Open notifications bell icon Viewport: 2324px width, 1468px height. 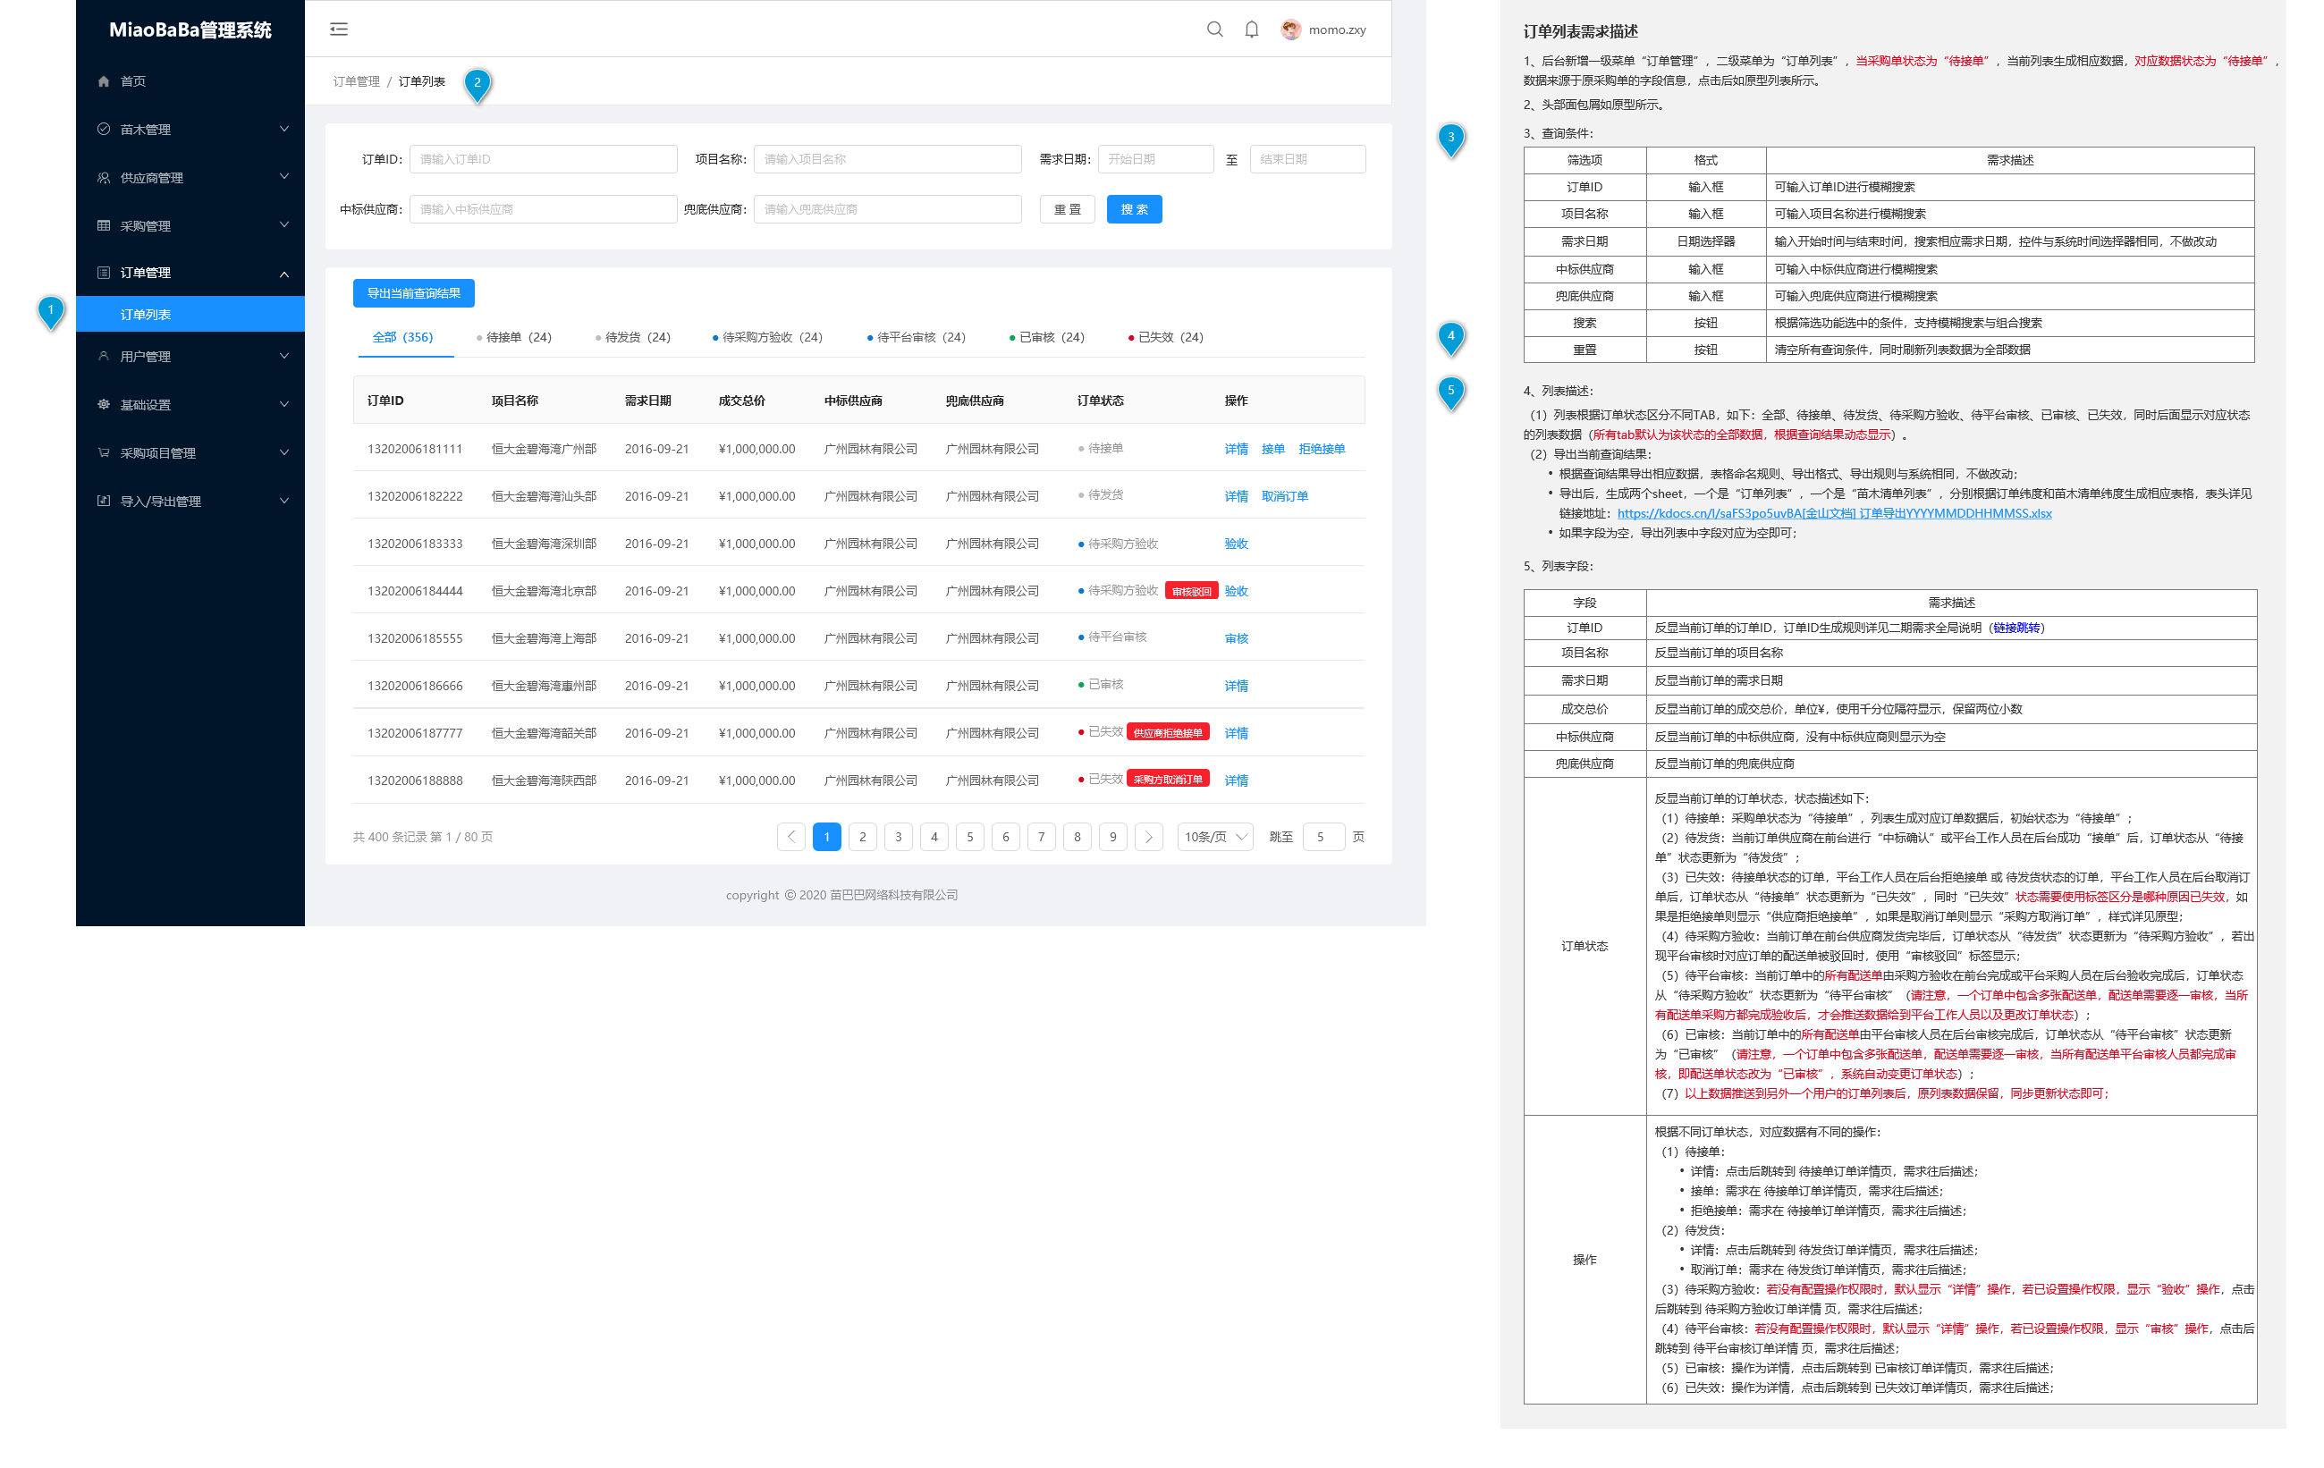(1252, 29)
